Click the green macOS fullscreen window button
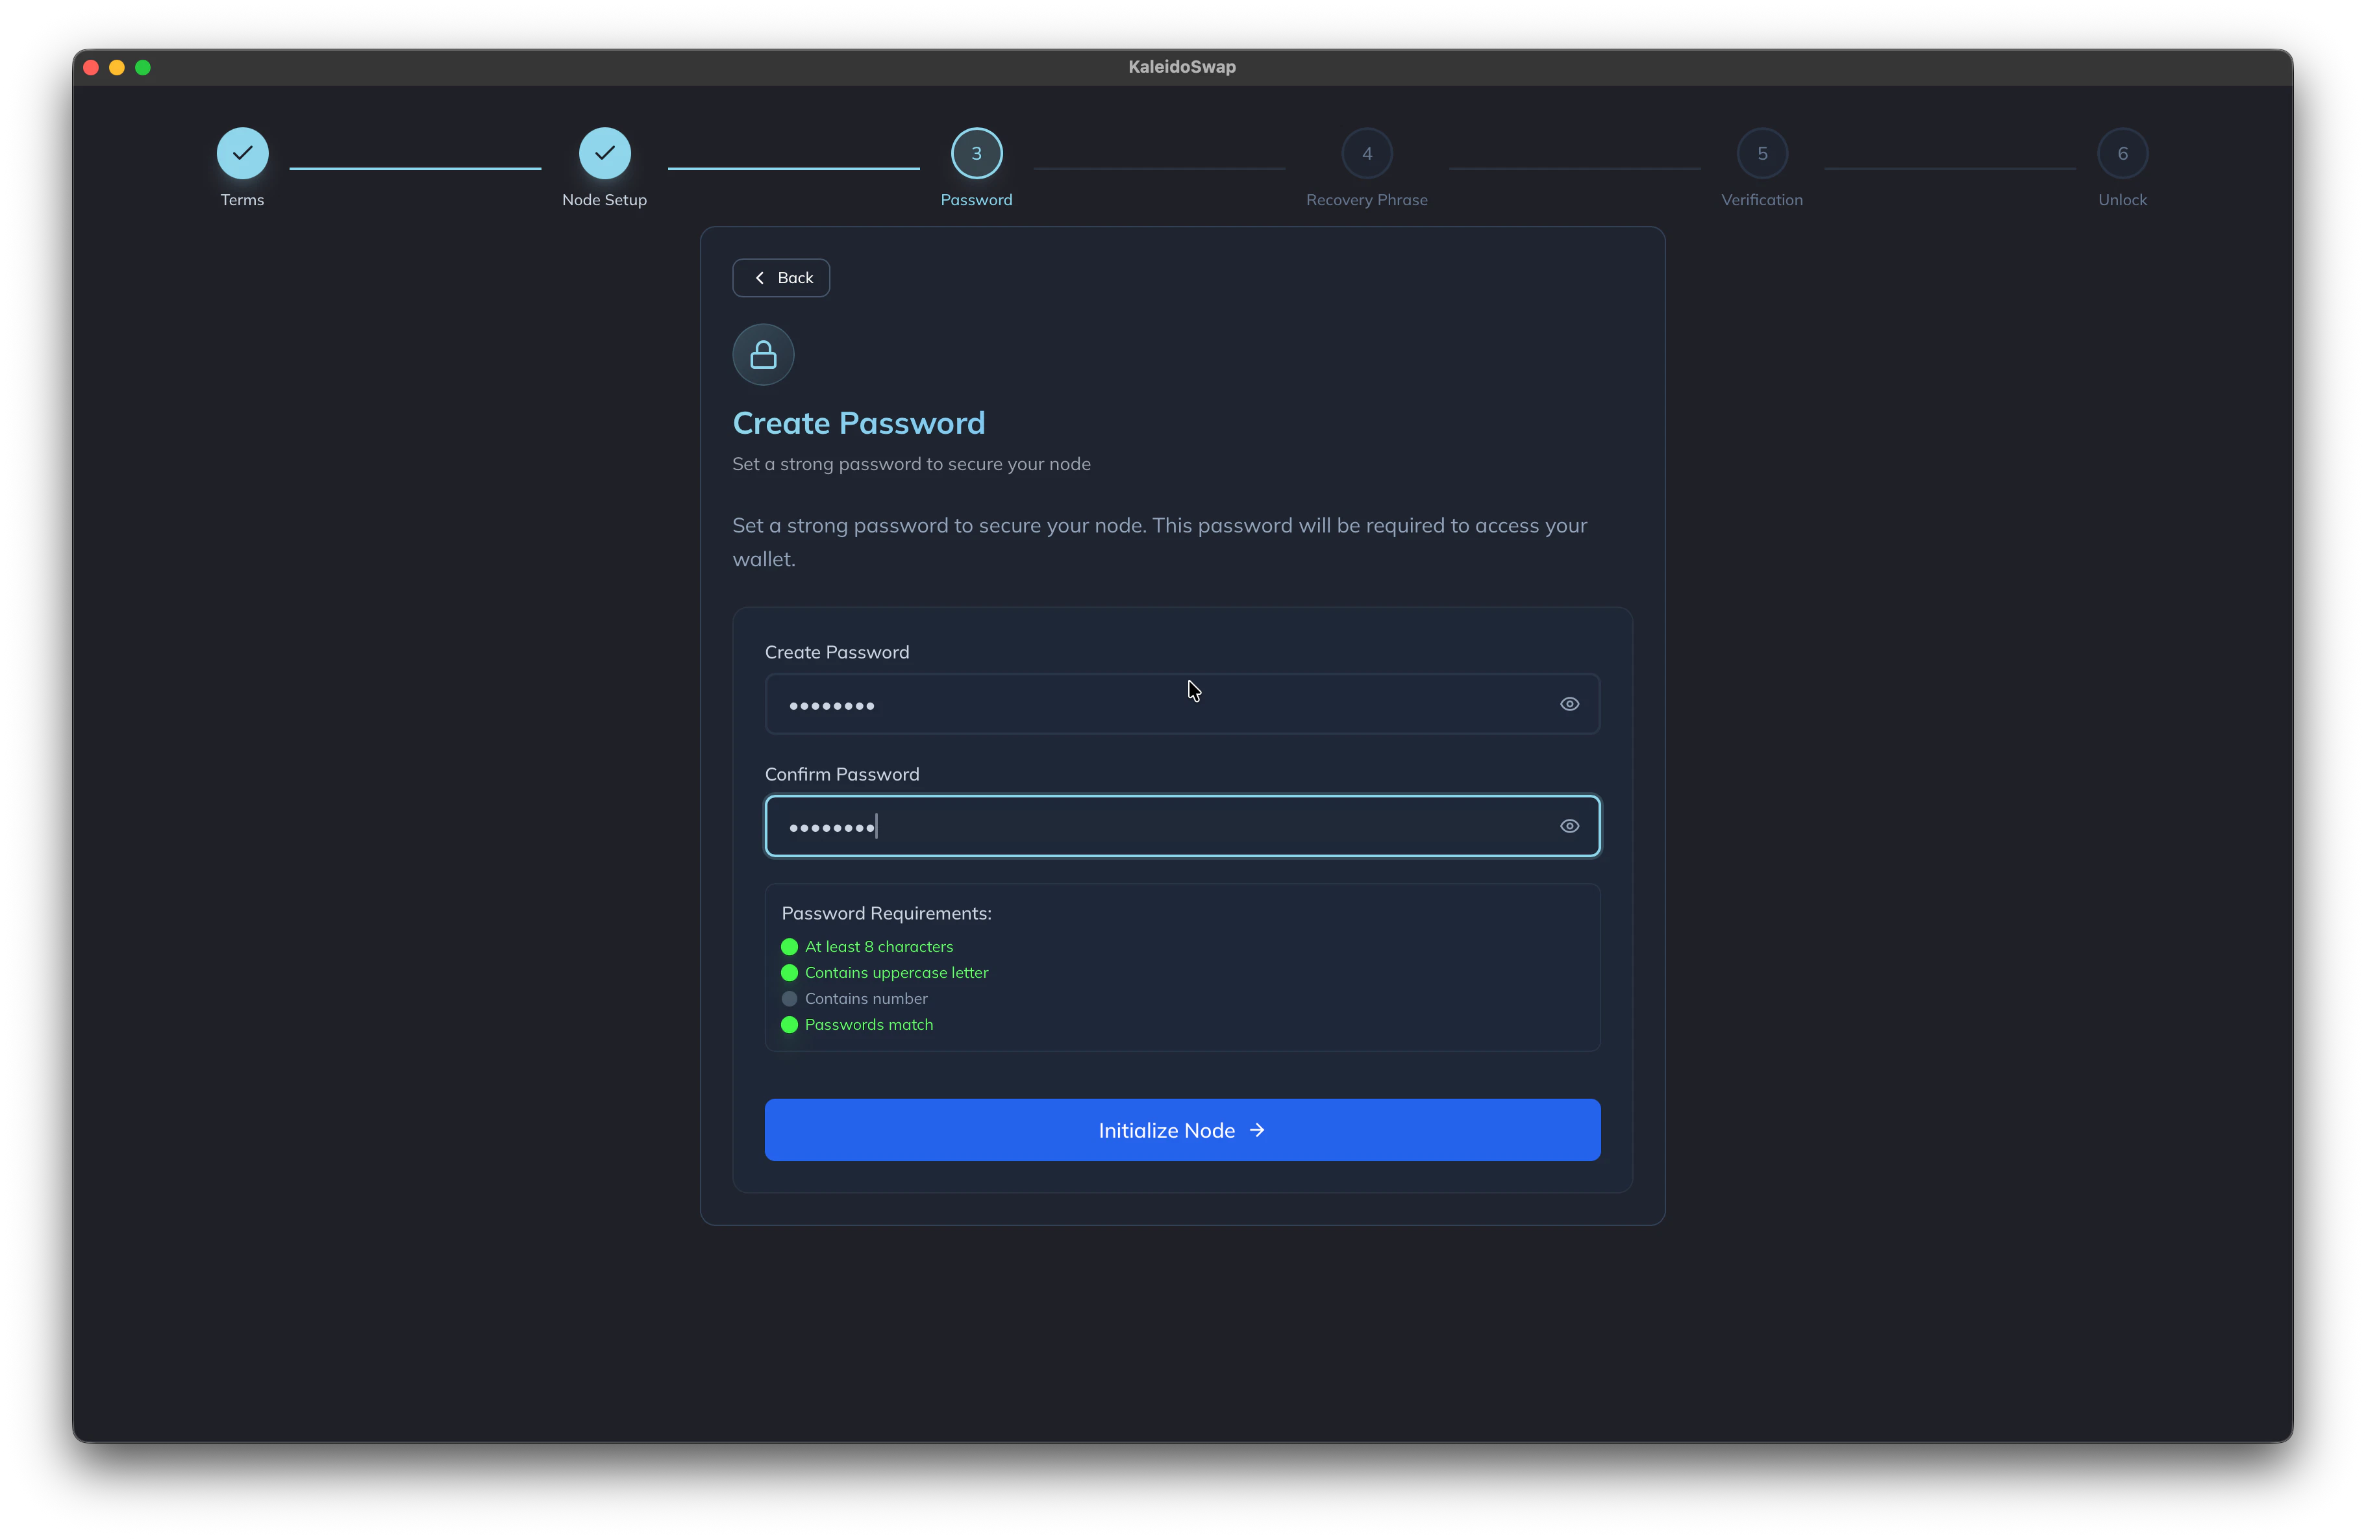 pos(143,68)
